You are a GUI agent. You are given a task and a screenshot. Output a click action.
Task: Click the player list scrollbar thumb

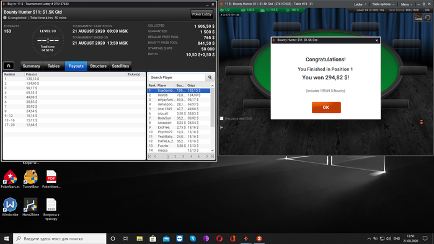point(213,107)
